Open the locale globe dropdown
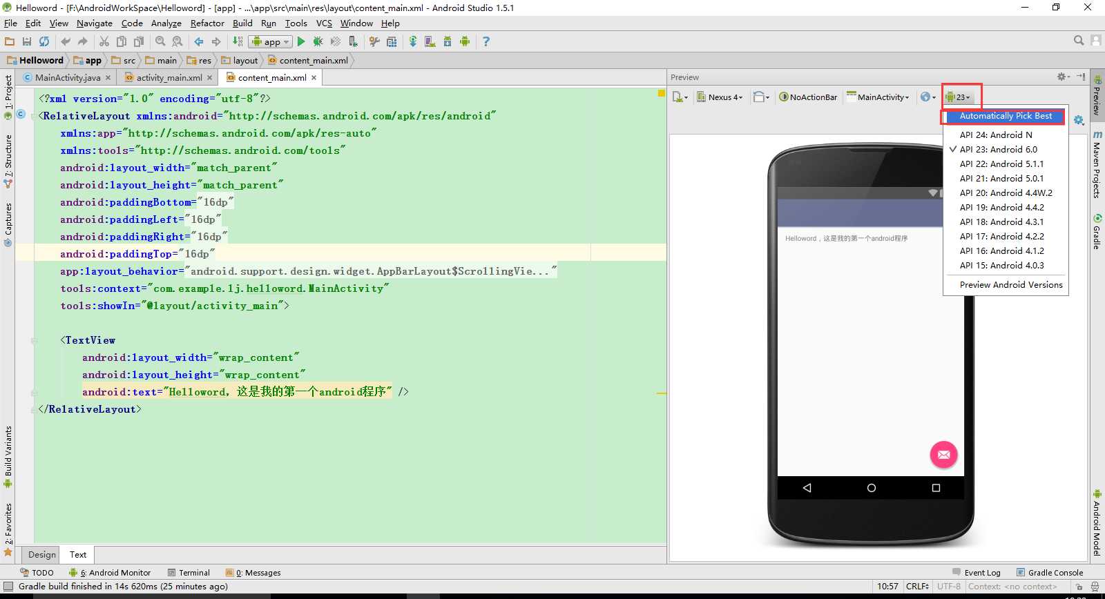Image resolution: width=1105 pixels, height=599 pixels. point(928,97)
